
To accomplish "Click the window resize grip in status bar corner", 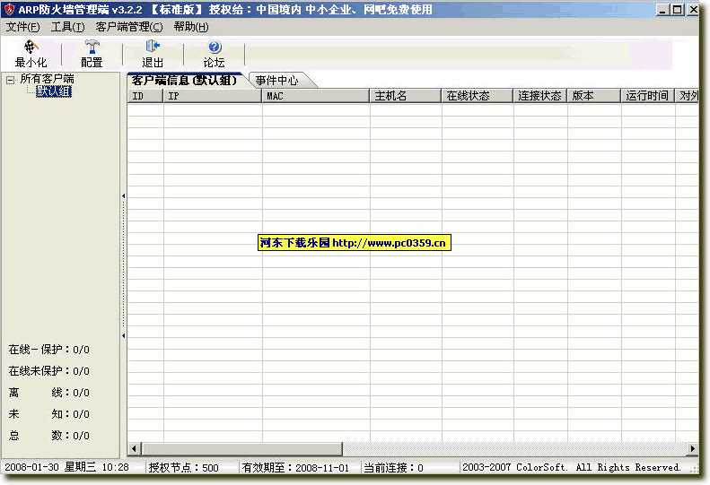I will pos(694,469).
